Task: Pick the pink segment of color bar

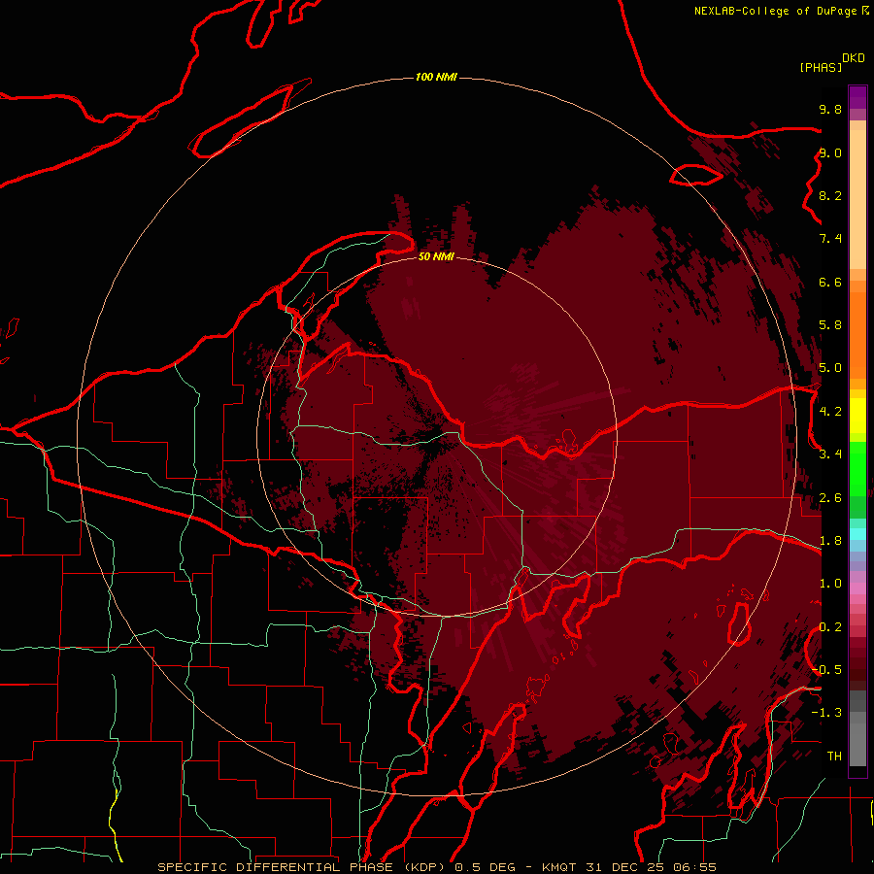Action: pyautogui.click(x=857, y=588)
